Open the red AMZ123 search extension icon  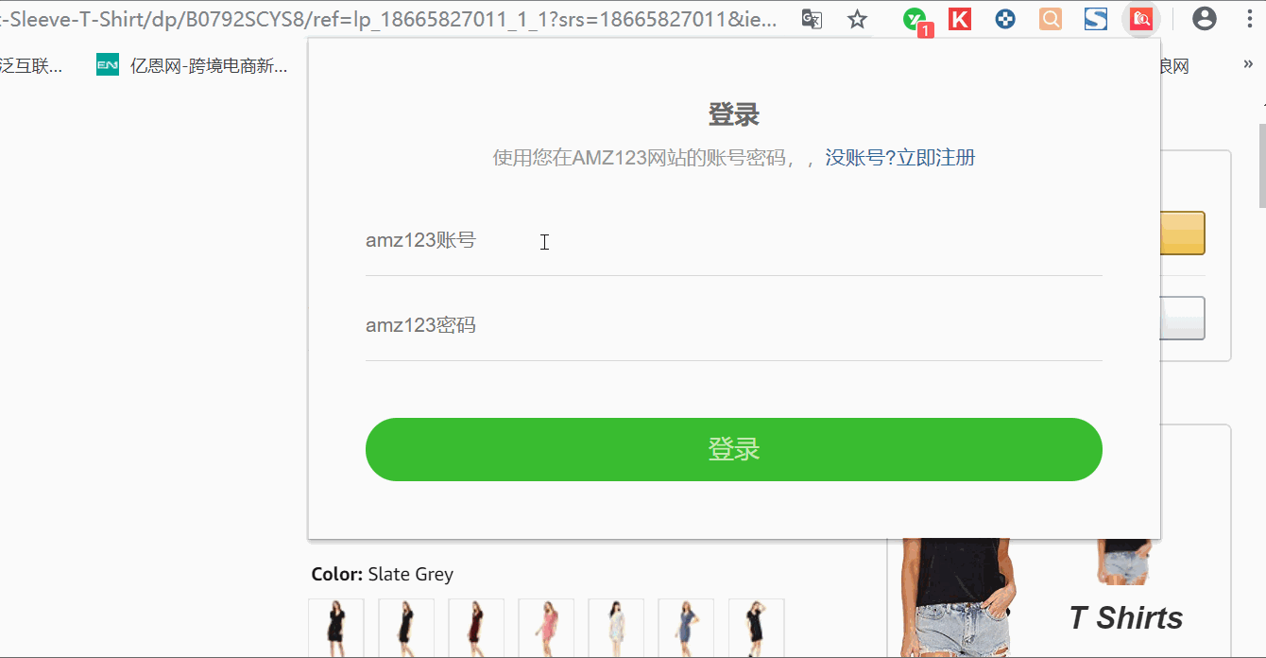(1141, 19)
